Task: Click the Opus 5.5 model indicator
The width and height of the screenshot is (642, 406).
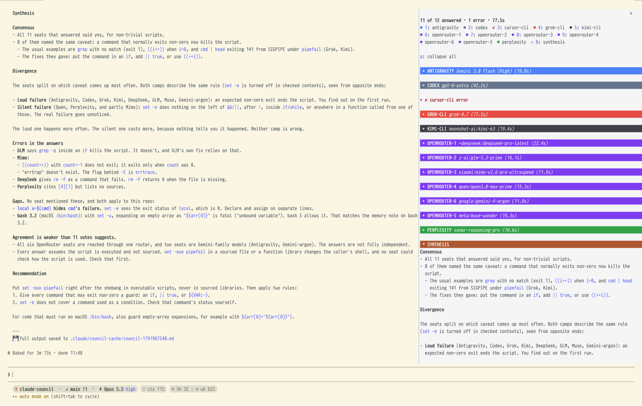Action: click(x=111, y=389)
